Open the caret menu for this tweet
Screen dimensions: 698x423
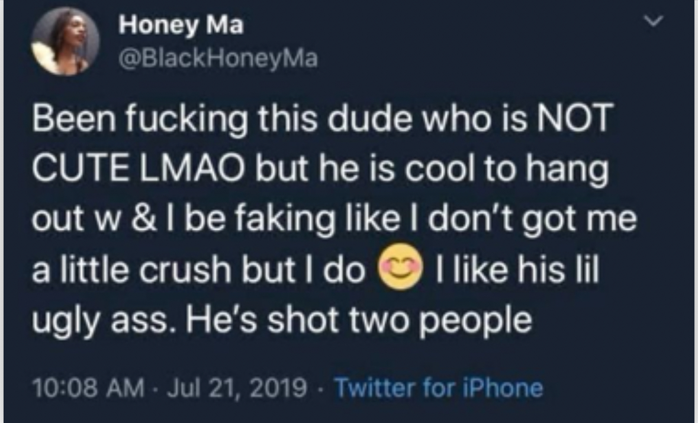654,21
